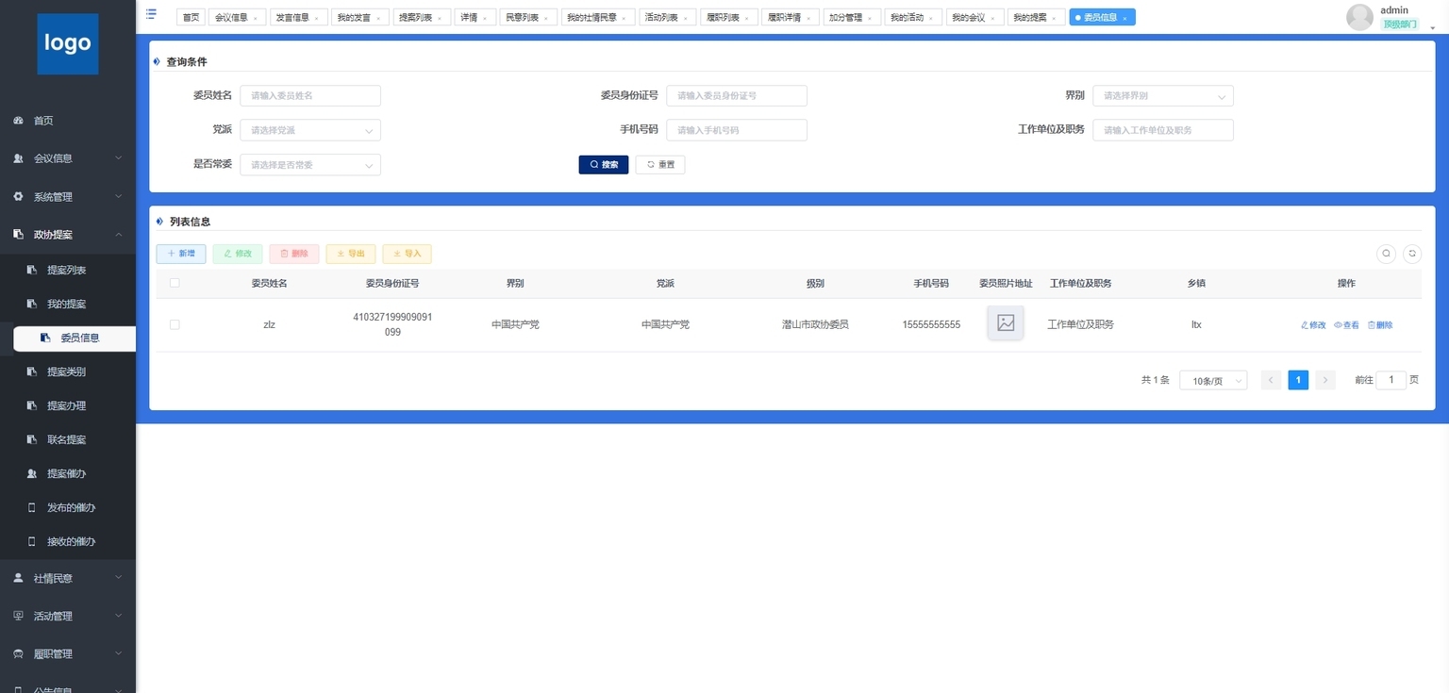
Task: Open the 界别 dropdown
Action: point(1163,96)
